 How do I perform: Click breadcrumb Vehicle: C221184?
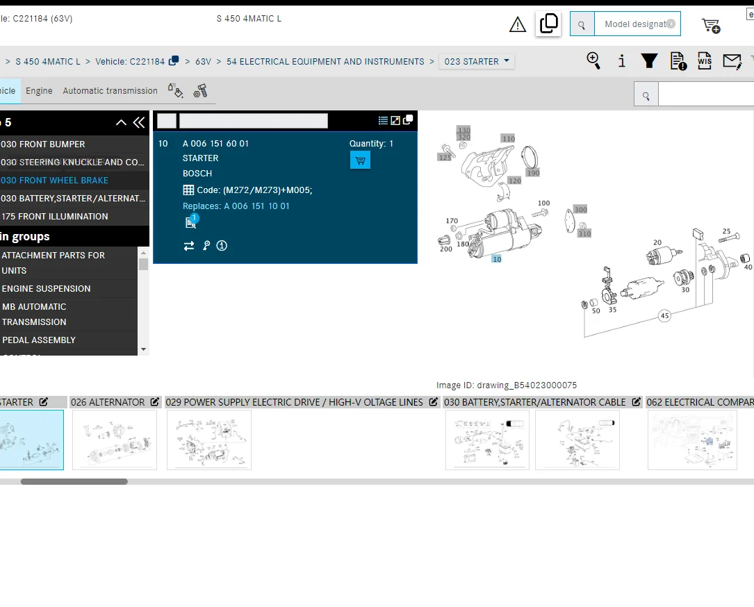[130, 61]
